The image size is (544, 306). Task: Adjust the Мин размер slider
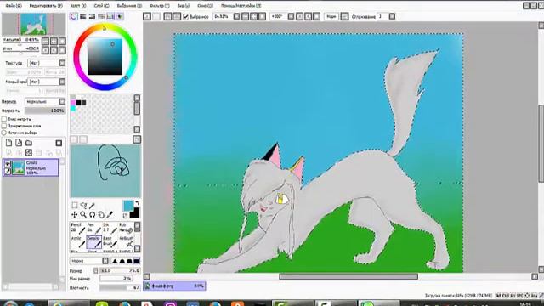pos(116,278)
